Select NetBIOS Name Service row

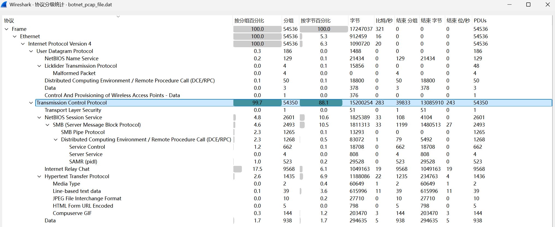[277, 58]
